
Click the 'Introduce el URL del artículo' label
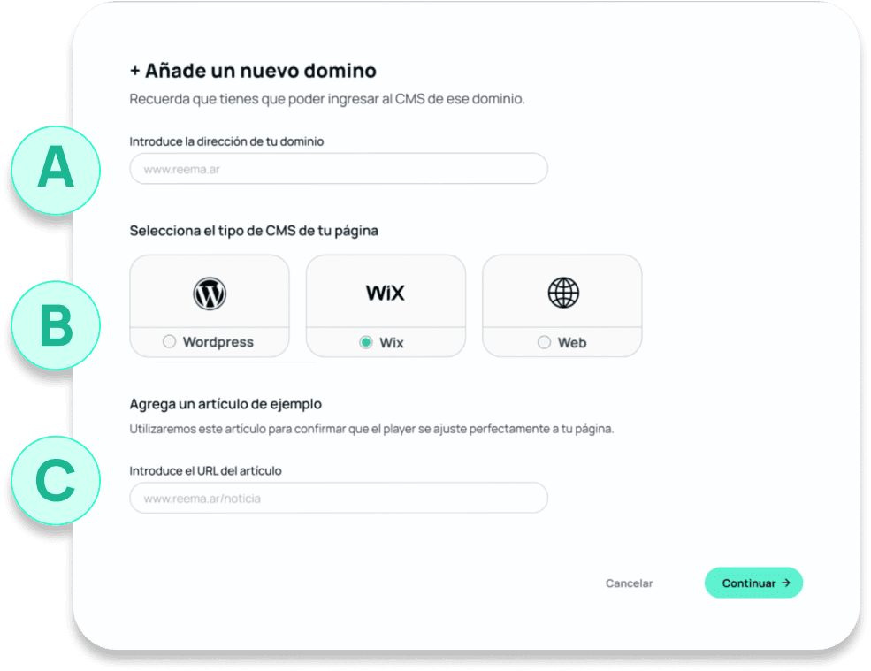(205, 471)
